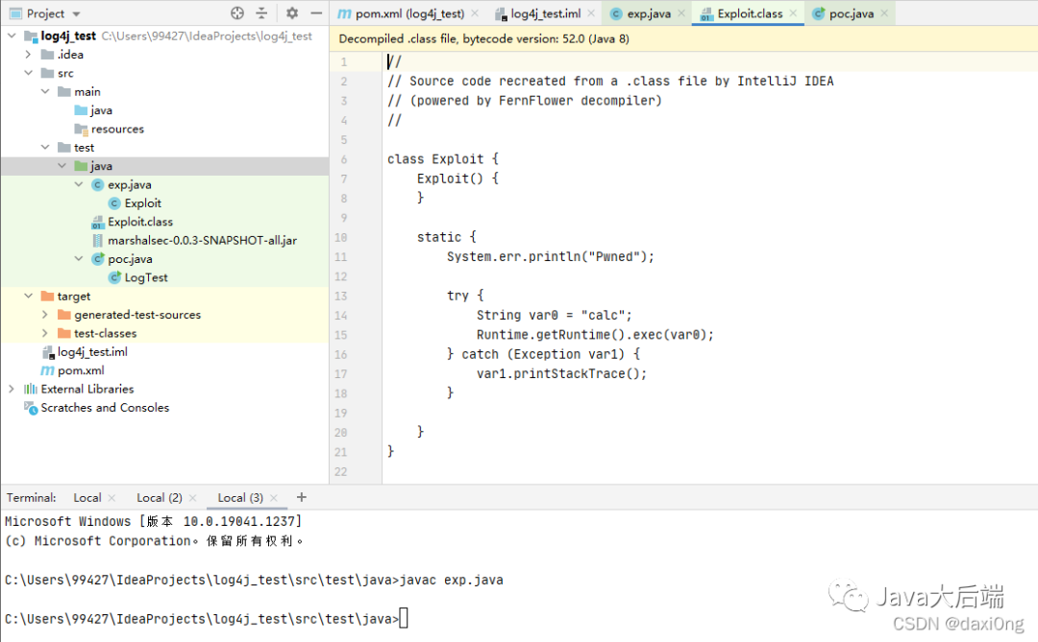This screenshot has height=642, width=1038.
Task: Switch to the exp.java editor tab
Action: point(641,13)
